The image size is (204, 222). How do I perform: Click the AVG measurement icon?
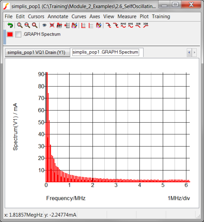(131, 25)
